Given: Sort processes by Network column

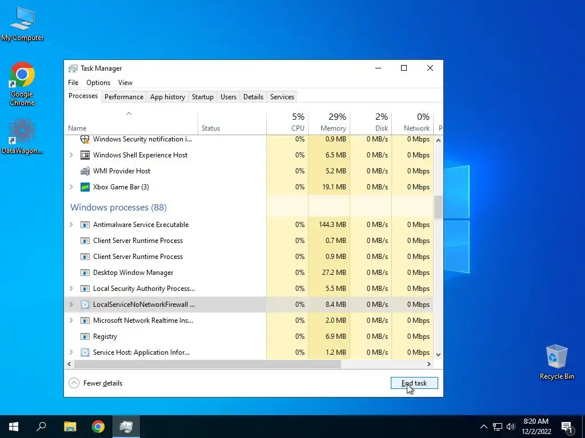Looking at the screenshot, I should 412,123.
